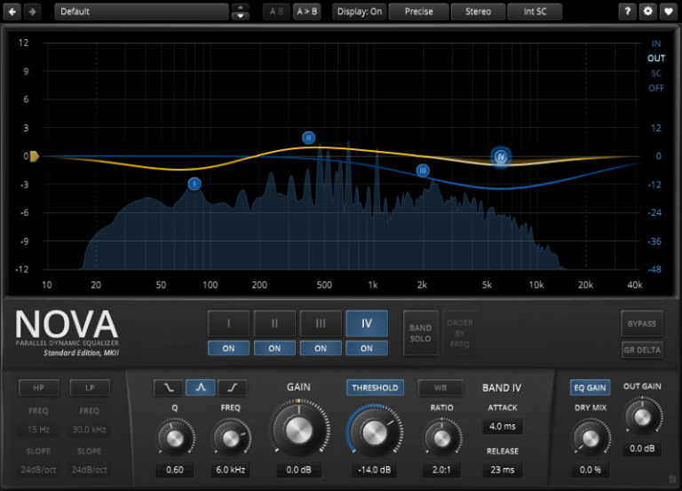Select the bell filter shape icon
The image size is (682, 491).
pos(200,387)
